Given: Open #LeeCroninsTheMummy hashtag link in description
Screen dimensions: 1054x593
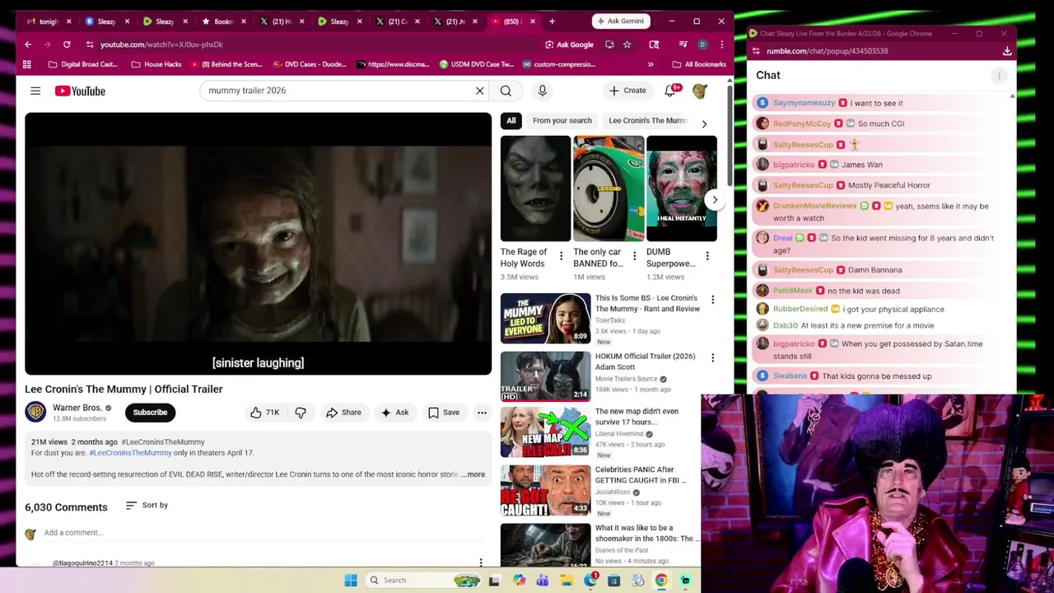Looking at the screenshot, I should (x=130, y=453).
